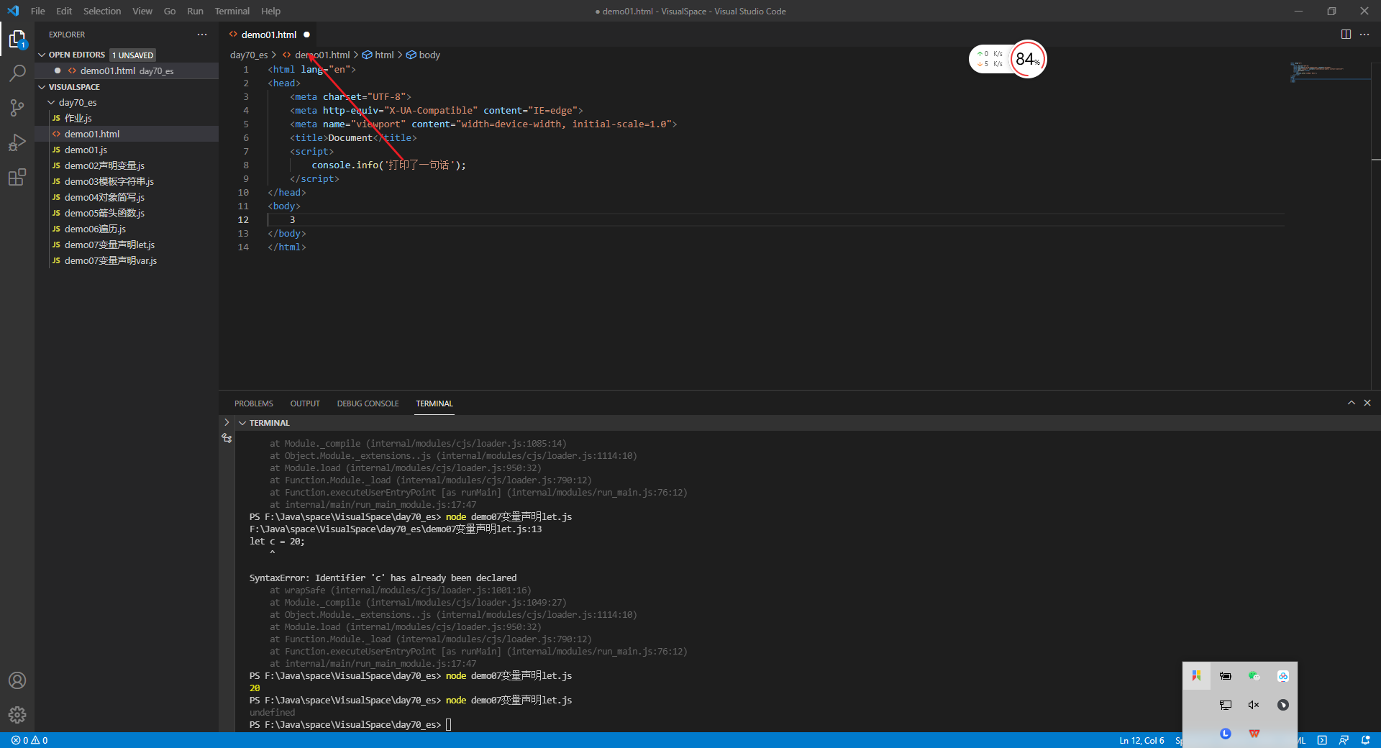Expand the terminal side panel arrow
The height and width of the screenshot is (748, 1381).
pyautogui.click(x=227, y=422)
